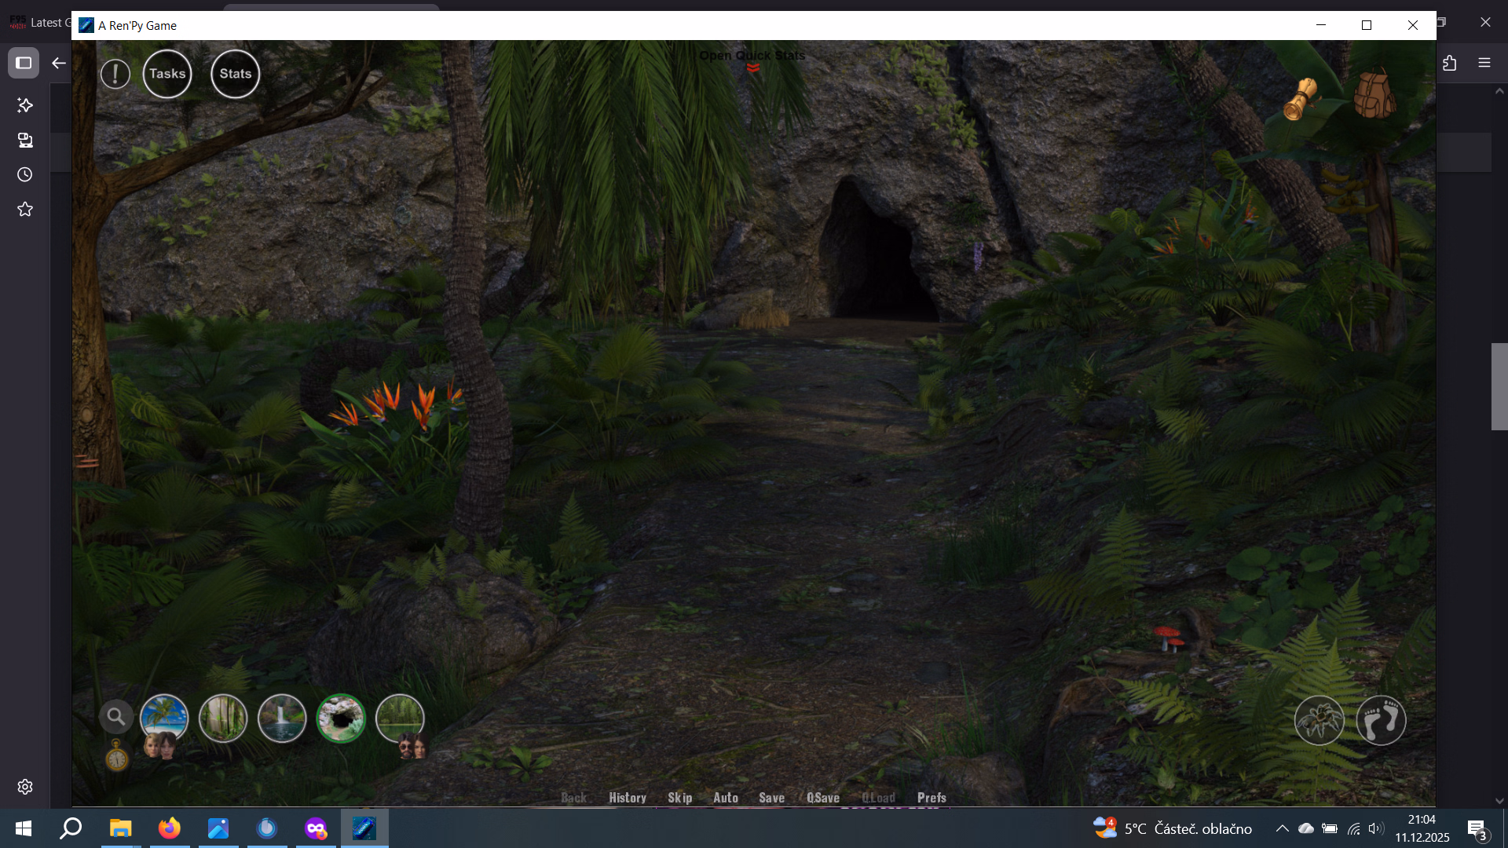1508x848 pixels.
Task: Open the Tasks menu
Action: click(167, 74)
